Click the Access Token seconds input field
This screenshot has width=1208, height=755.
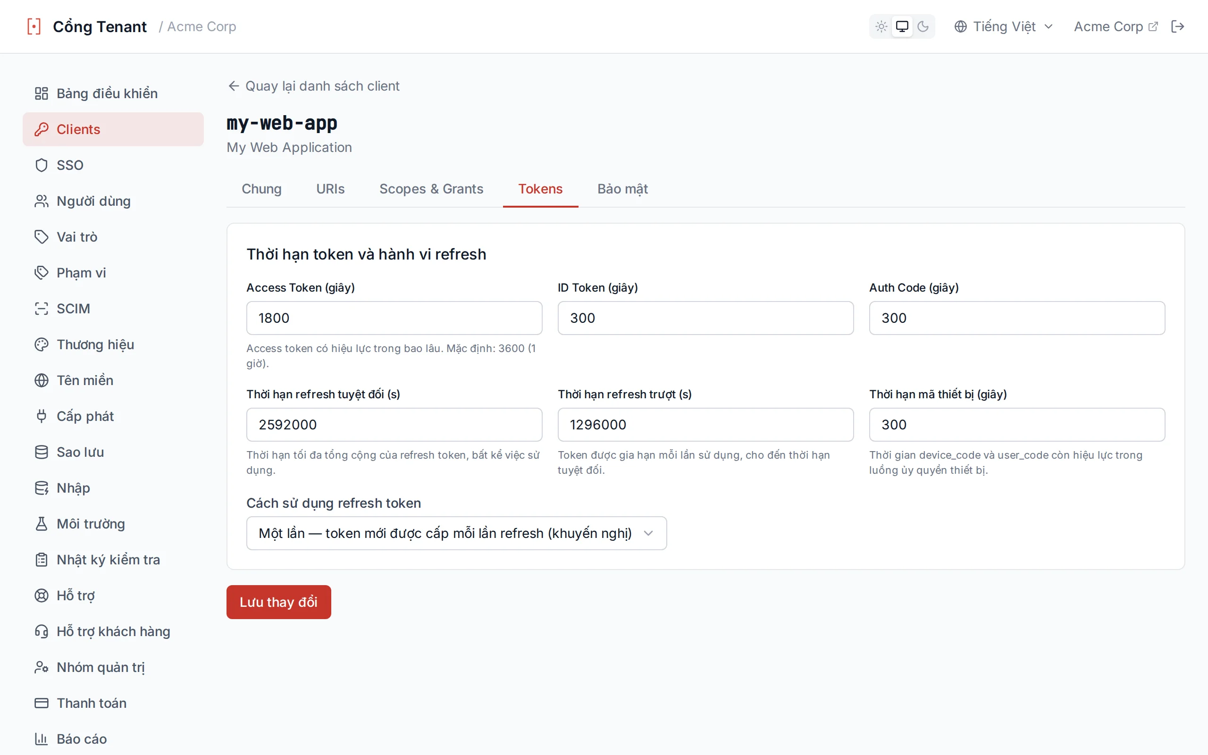coord(394,318)
